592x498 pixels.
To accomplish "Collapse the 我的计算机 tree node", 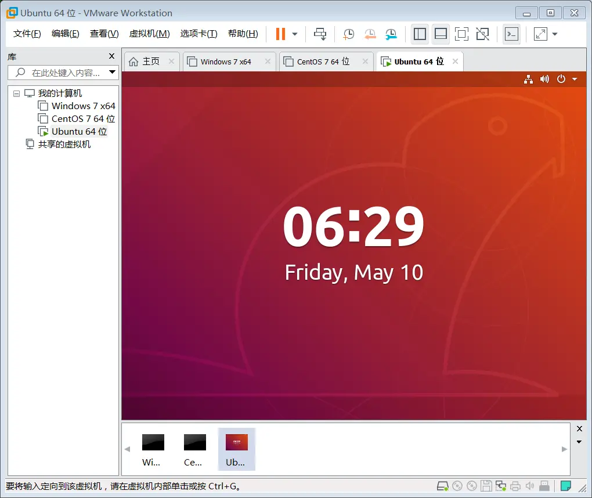I will [16, 93].
